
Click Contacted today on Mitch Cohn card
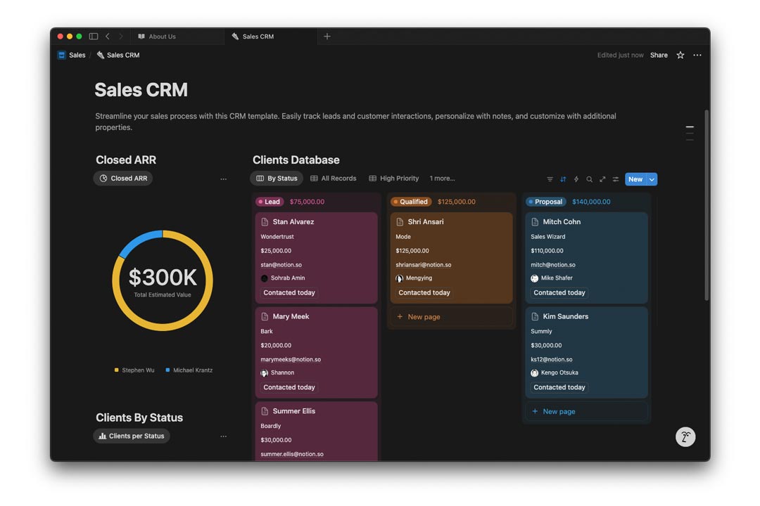(559, 292)
